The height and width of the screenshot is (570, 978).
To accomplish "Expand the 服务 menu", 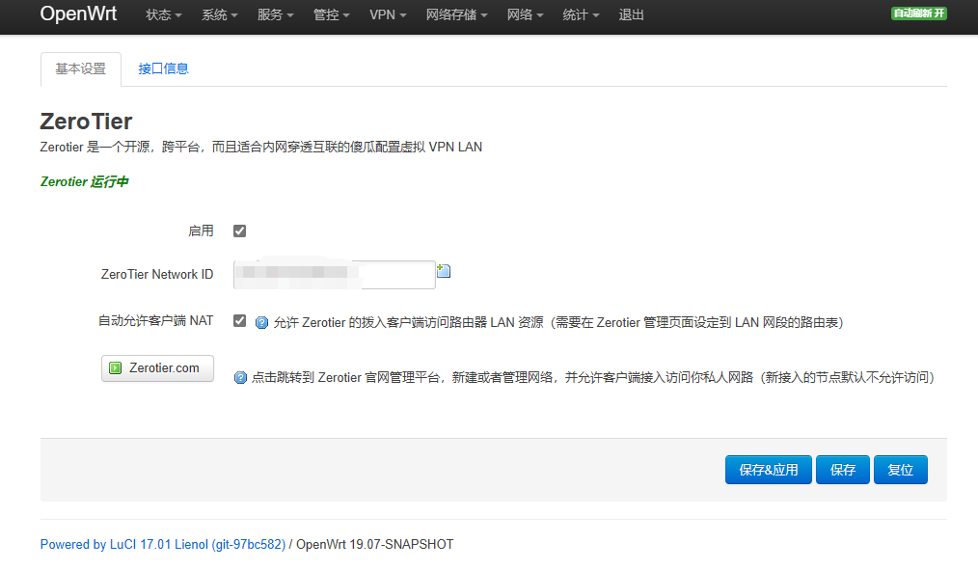I will [x=275, y=15].
